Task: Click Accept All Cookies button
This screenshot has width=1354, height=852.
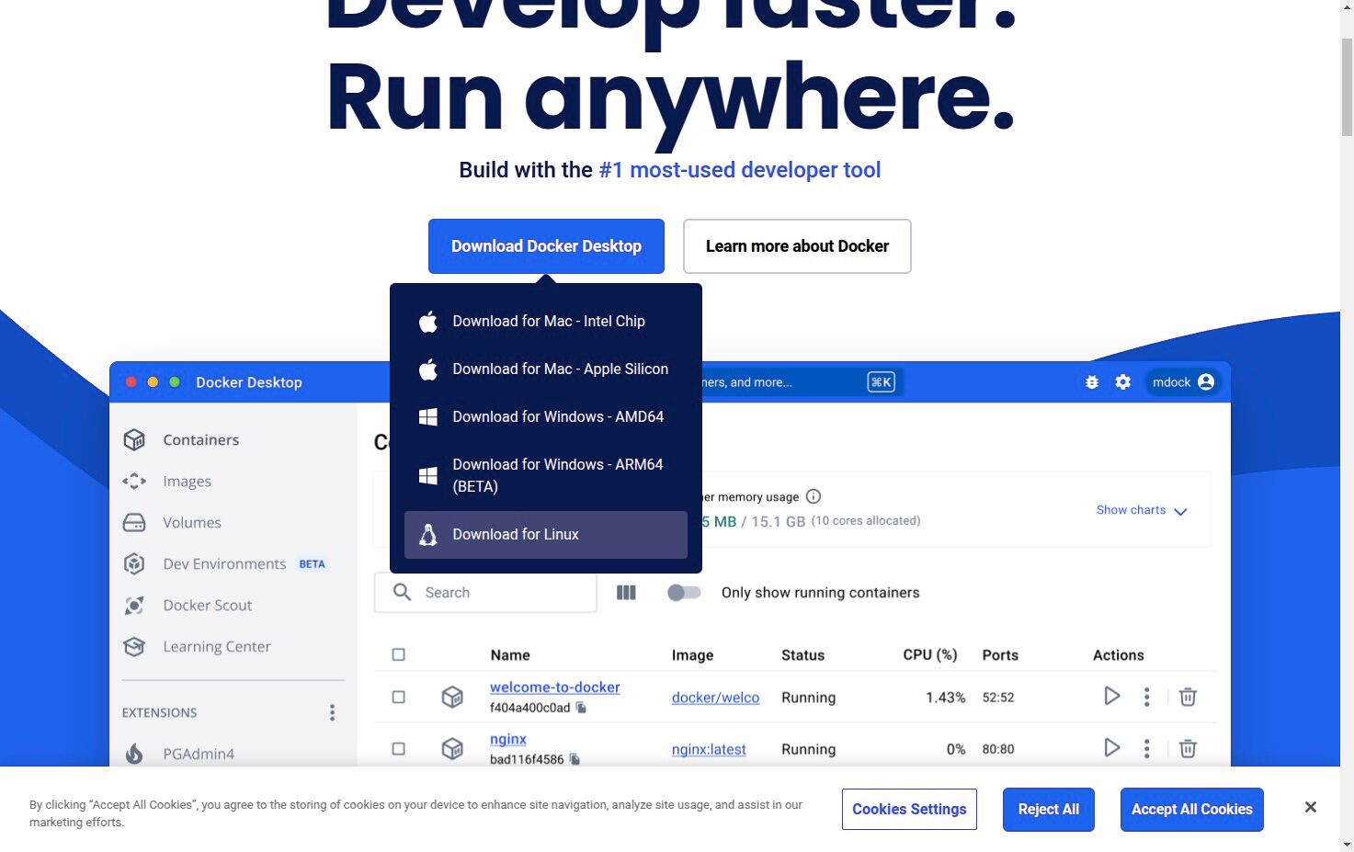Action: (1191, 809)
